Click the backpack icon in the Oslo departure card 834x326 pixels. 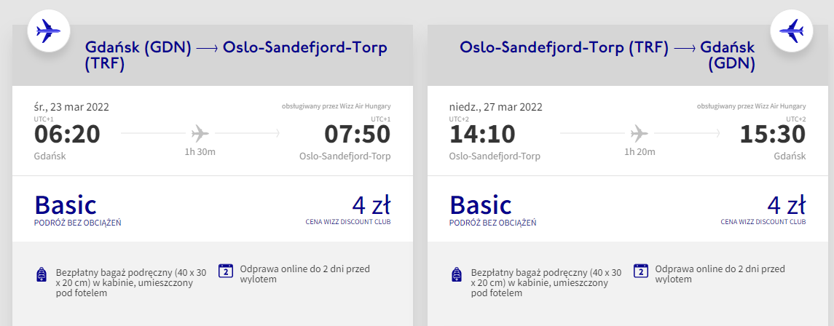(457, 274)
